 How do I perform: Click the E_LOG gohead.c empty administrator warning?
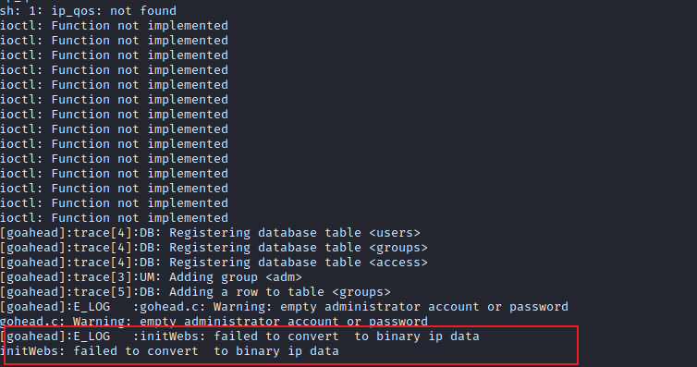coord(284,307)
